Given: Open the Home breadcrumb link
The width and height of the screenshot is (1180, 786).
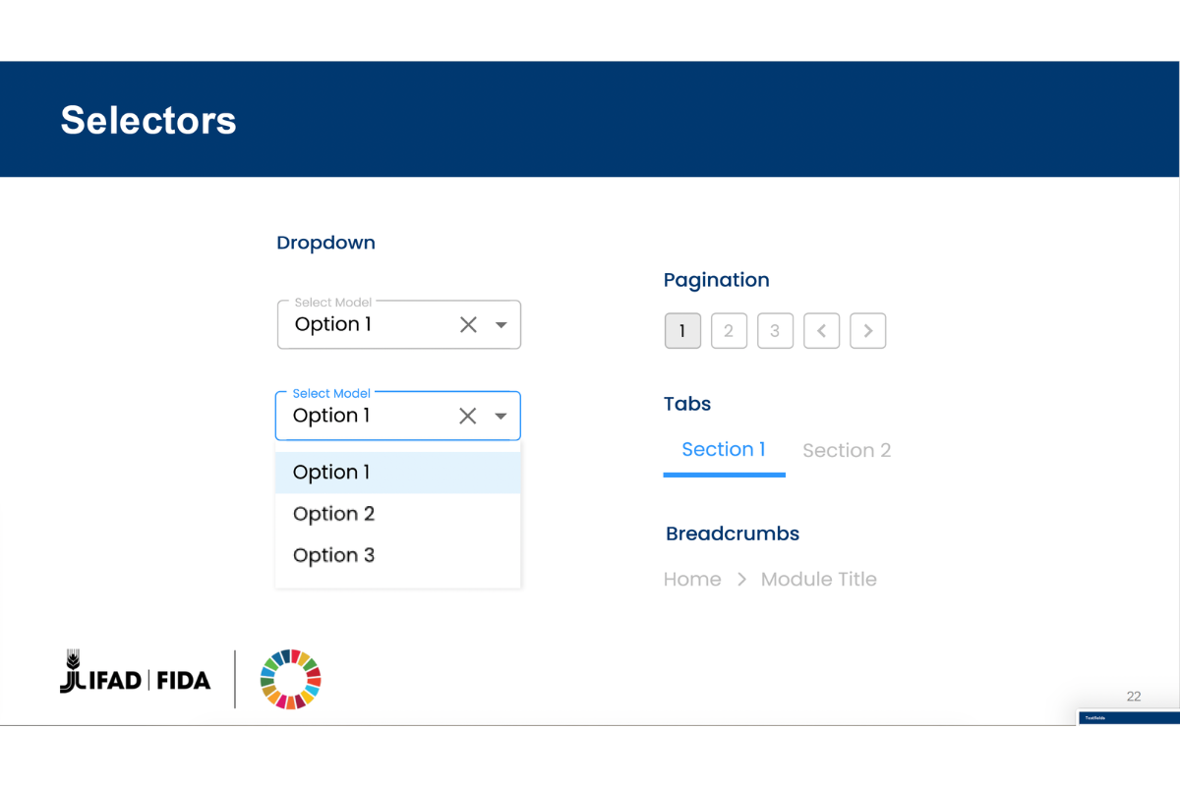Looking at the screenshot, I should pos(692,580).
